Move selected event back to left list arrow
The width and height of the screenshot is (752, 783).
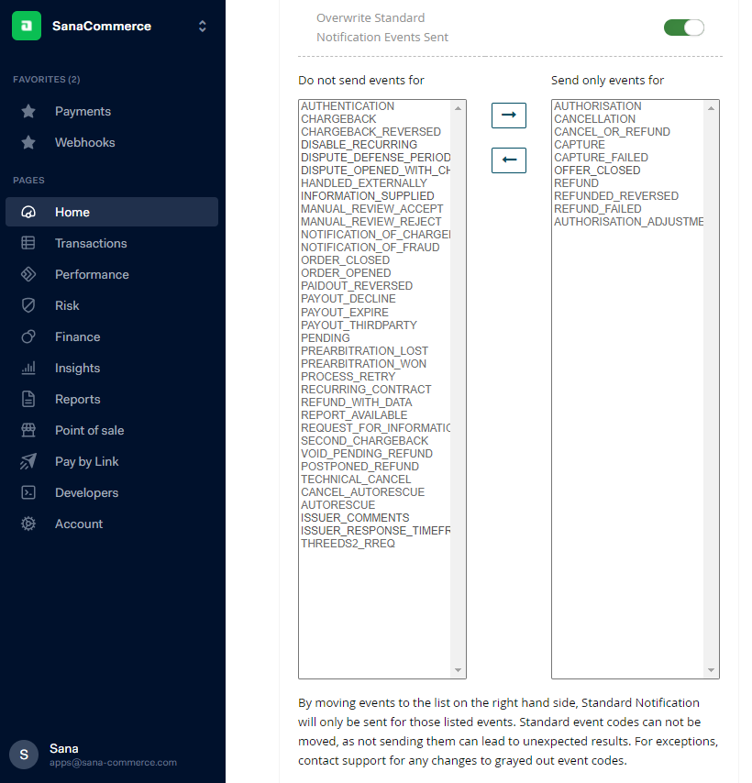tap(508, 160)
